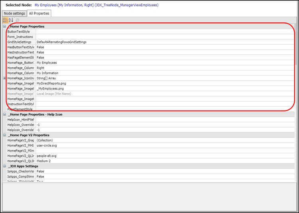Click the IsApps_CheckinVisi False value

coord(40,171)
